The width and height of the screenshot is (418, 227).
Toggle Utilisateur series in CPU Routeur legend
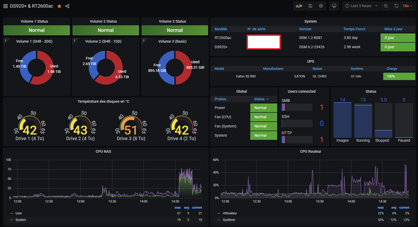pos(230,213)
